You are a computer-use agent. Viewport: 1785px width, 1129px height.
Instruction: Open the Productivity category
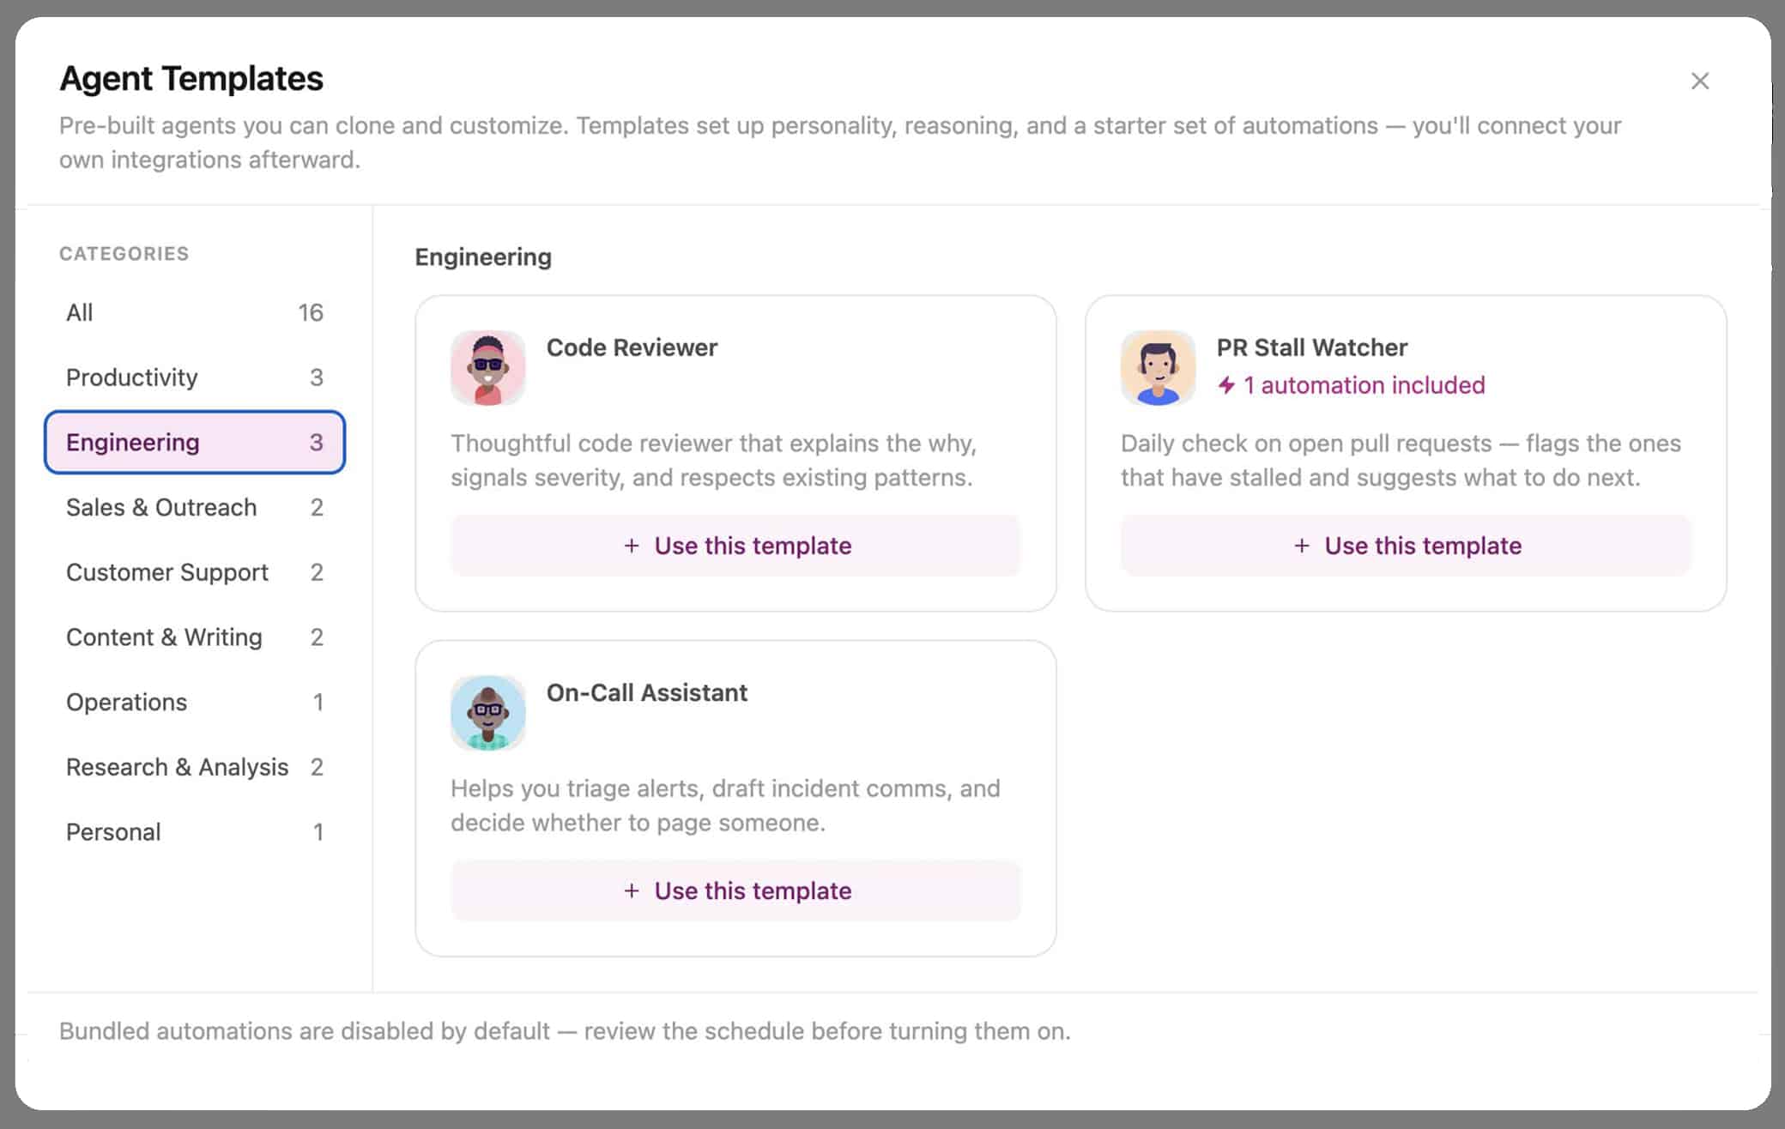195,377
